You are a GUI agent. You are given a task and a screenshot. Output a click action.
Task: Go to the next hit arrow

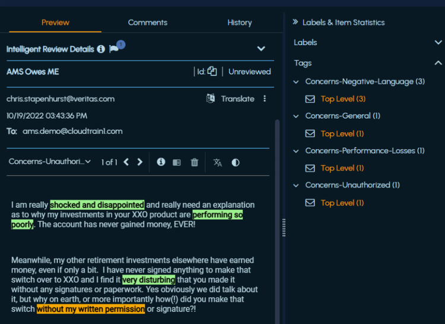(x=139, y=162)
